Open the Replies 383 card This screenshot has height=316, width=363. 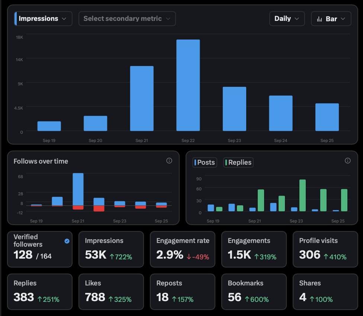(x=40, y=292)
